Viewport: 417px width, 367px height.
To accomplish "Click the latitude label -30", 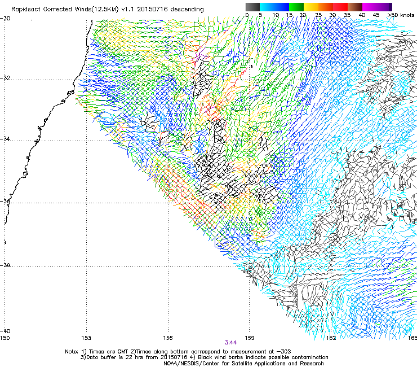I will click(x=5, y=19).
